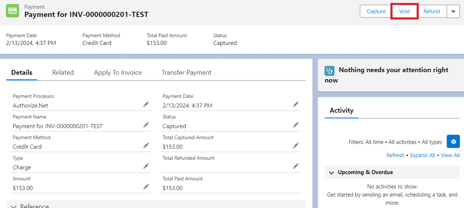Viewport: 464px width, 208px height.
Task: Switch to the Related tab
Action: (63, 73)
